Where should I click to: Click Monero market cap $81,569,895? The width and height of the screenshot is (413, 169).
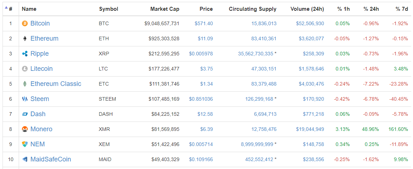tap(165, 129)
